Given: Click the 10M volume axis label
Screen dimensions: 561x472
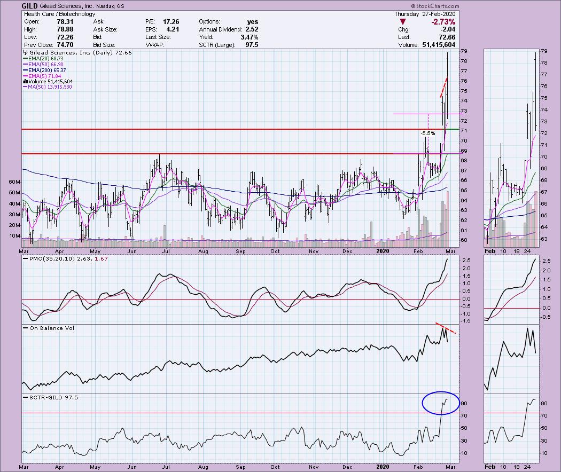Looking at the screenshot, I should tap(14, 236).
